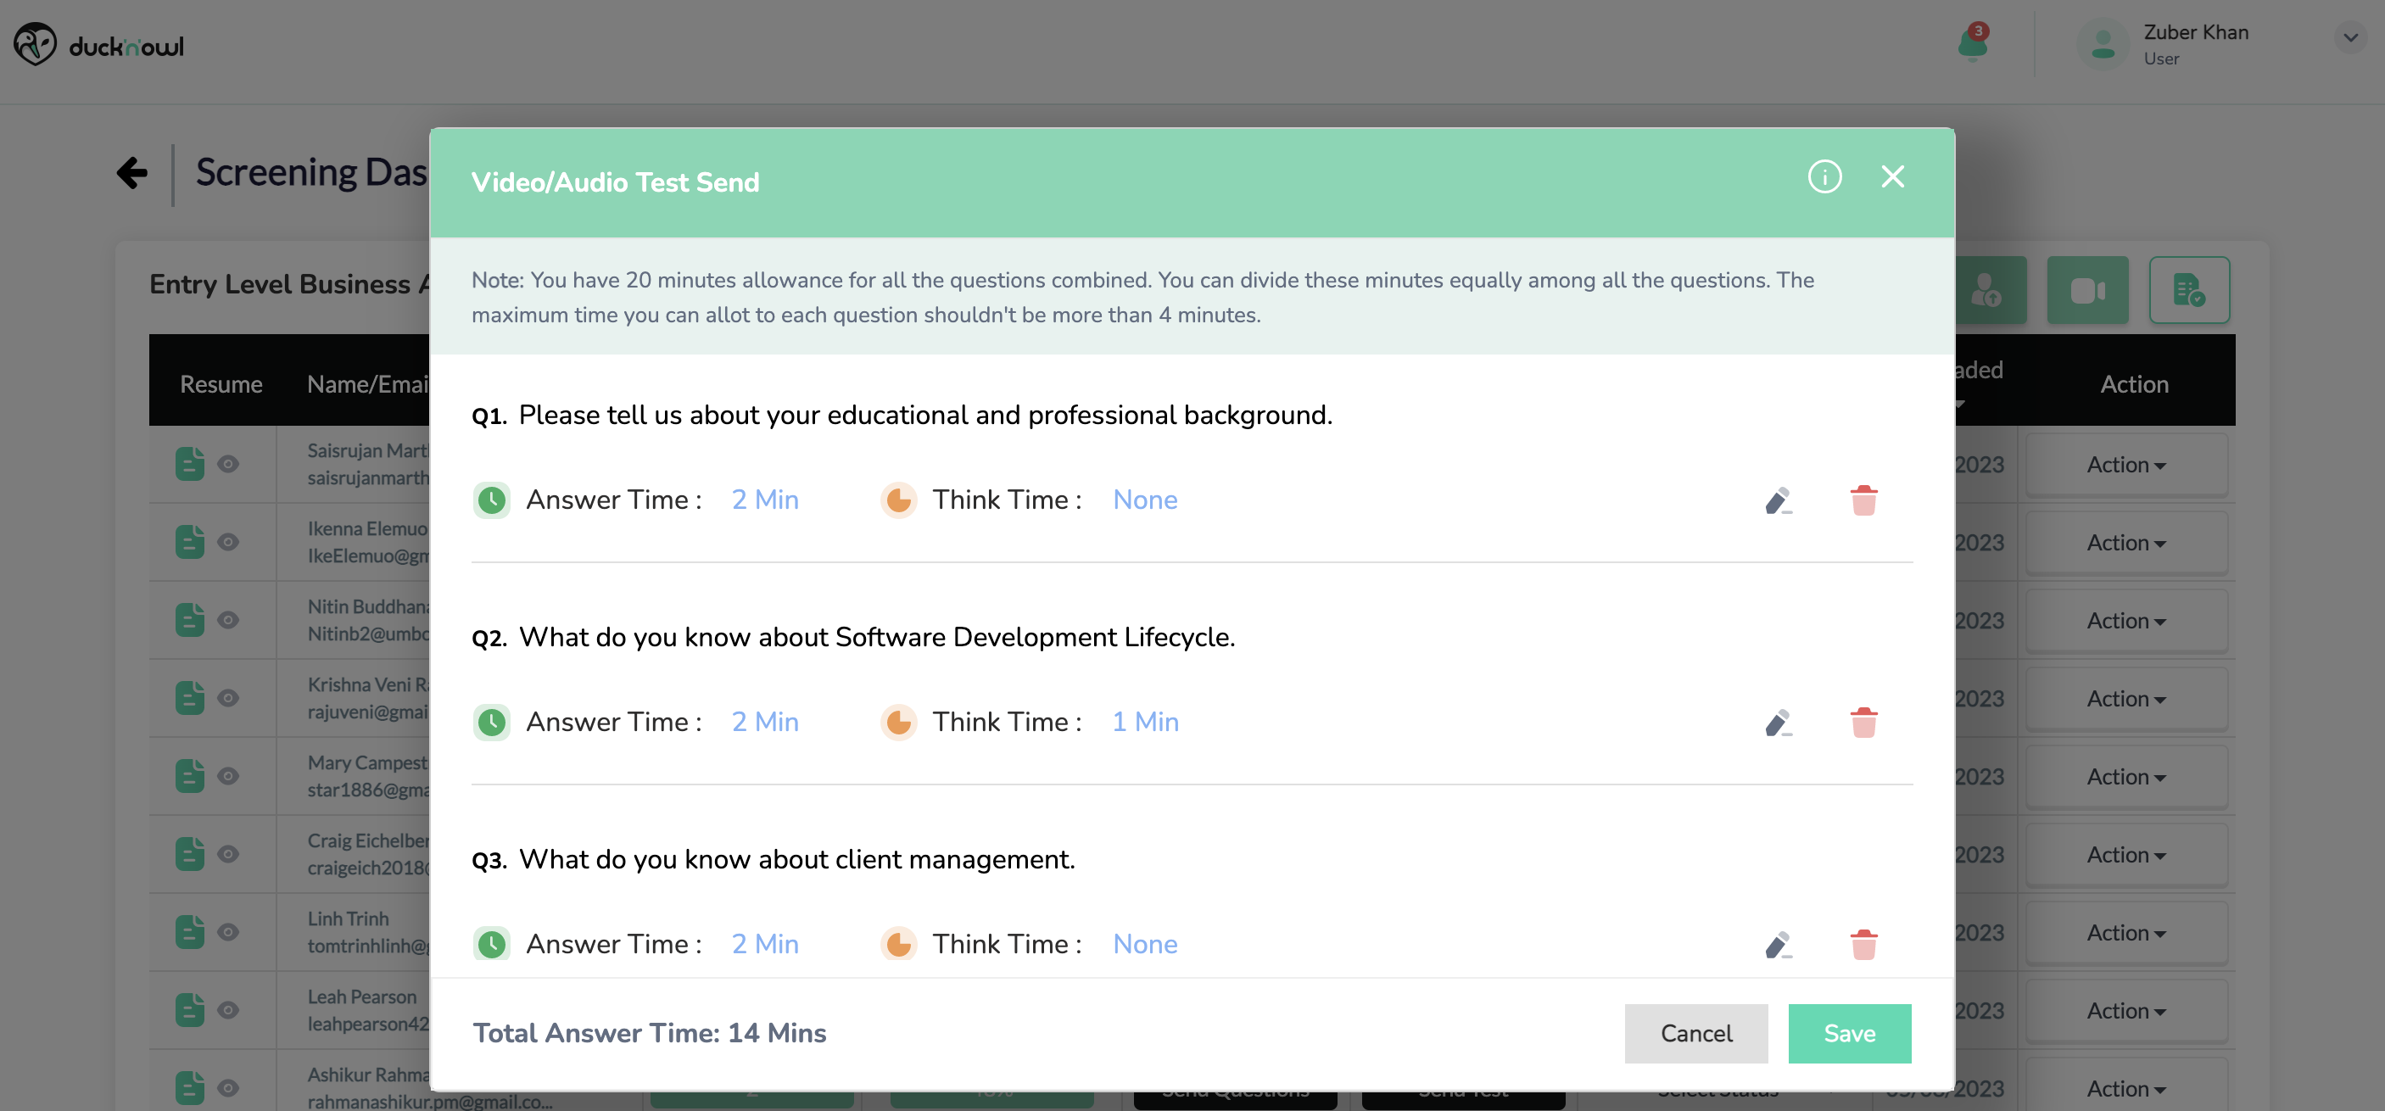Toggle resume preview eye for Linh Trinh

click(229, 932)
